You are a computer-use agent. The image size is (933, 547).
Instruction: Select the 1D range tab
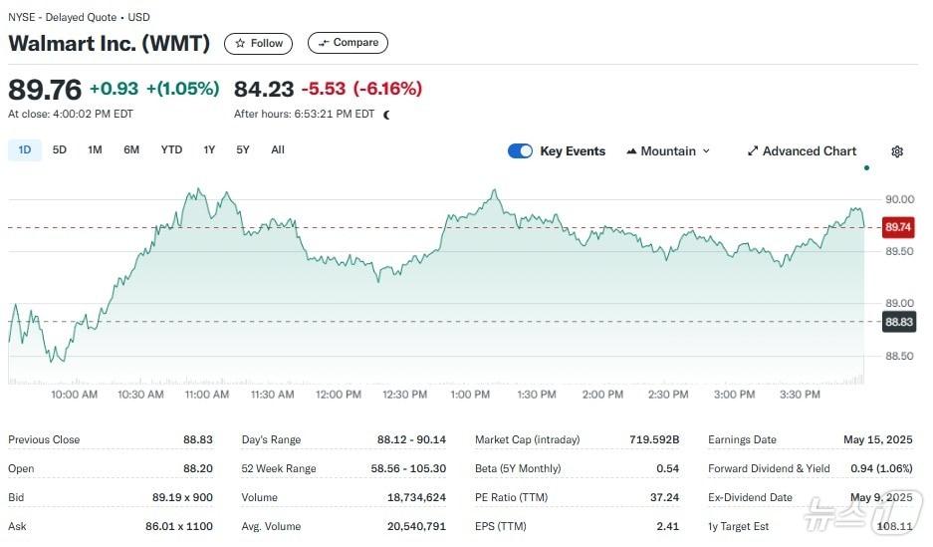pyautogui.click(x=25, y=150)
